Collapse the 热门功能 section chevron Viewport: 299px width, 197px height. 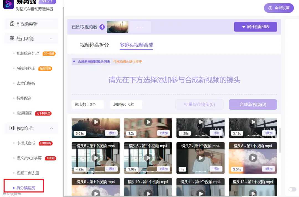(51, 39)
